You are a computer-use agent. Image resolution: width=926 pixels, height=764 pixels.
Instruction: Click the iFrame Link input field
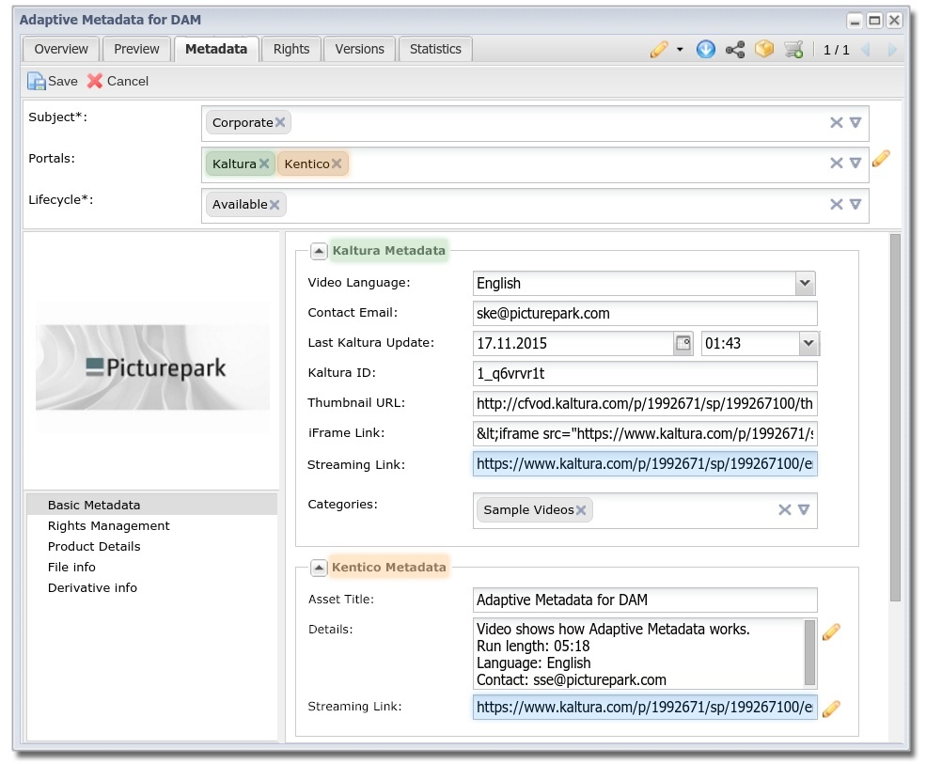click(x=645, y=434)
